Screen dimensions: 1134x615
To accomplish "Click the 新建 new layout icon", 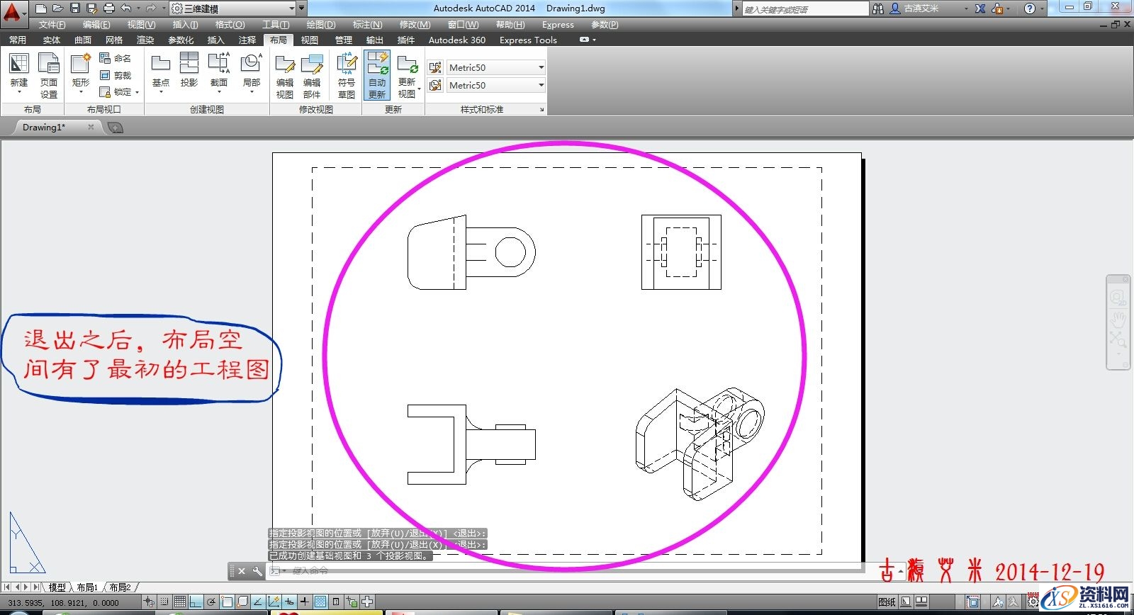I will [19, 71].
